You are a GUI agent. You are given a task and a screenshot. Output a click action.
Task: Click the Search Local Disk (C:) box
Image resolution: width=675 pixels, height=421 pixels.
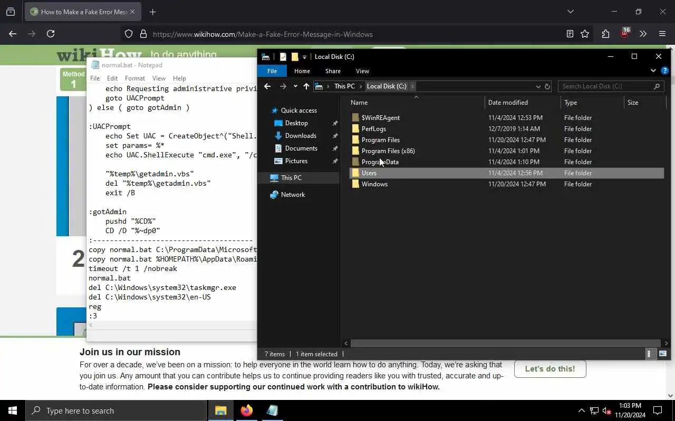click(x=611, y=86)
